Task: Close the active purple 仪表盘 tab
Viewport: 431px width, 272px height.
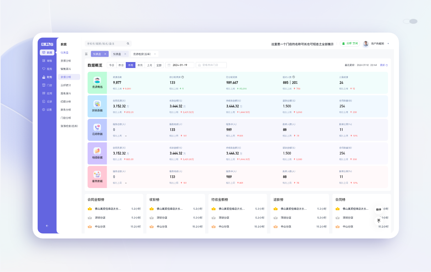Action: click(105, 54)
